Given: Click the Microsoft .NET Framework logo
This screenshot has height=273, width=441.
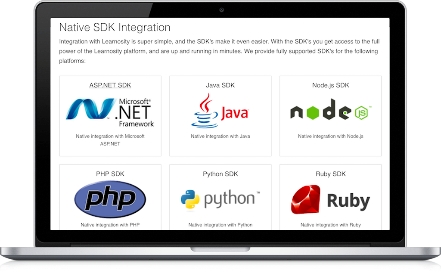Looking at the screenshot, I should (x=110, y=112).
